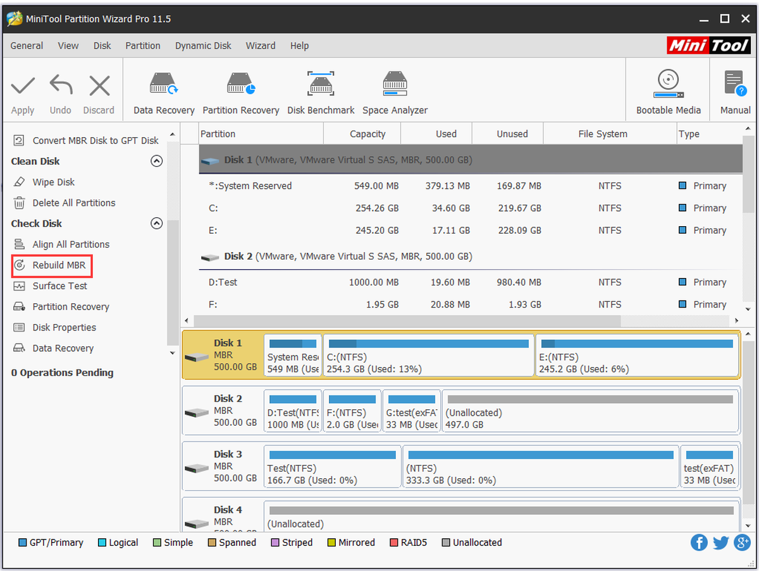This screenshot has height=571, width=759.
Task: Select the E: partition row in list
Action: 471,230
